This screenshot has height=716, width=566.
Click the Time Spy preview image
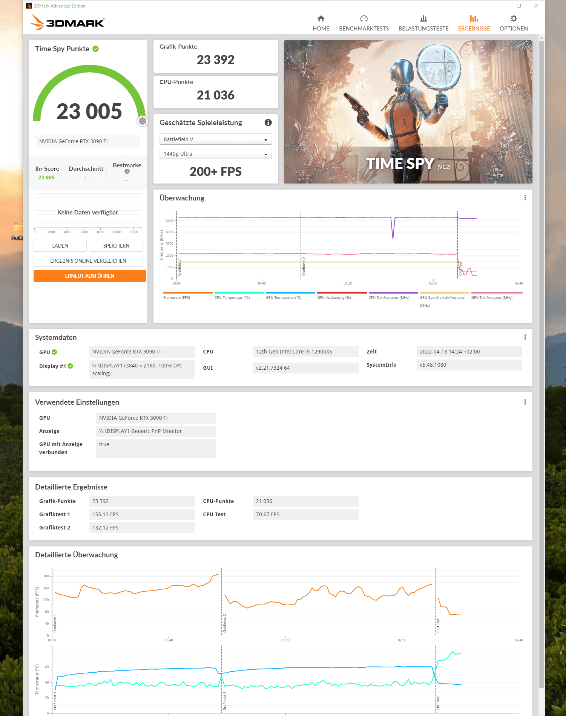click(408, 112)
